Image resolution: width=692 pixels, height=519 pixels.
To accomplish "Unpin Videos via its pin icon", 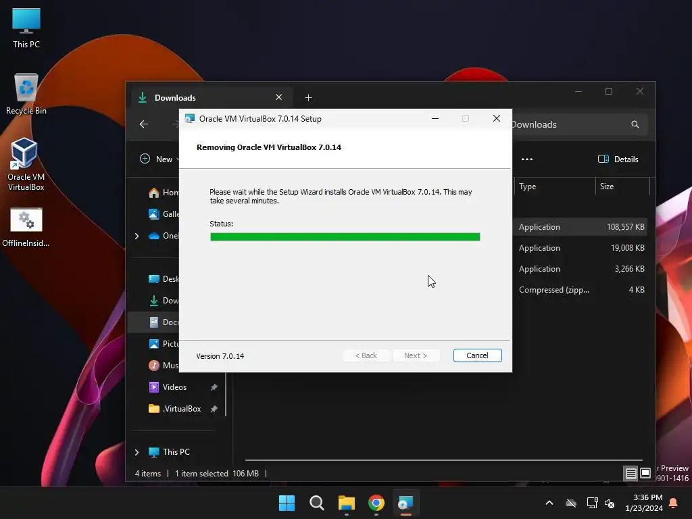I will click(214, 387).
